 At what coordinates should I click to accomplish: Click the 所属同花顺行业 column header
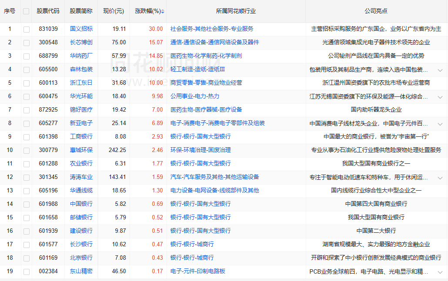(236, 11)
